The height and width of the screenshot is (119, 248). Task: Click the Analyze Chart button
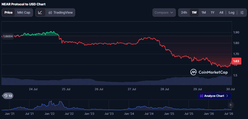(214, 96)
